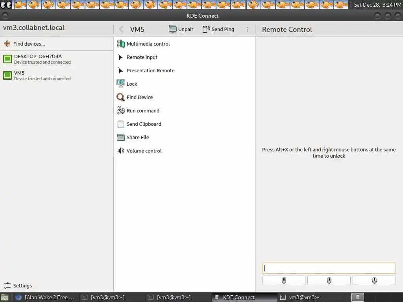The width and height of the screenshot is (403, 302).
Task: Open Run command option
Action: tap(184, 110)
